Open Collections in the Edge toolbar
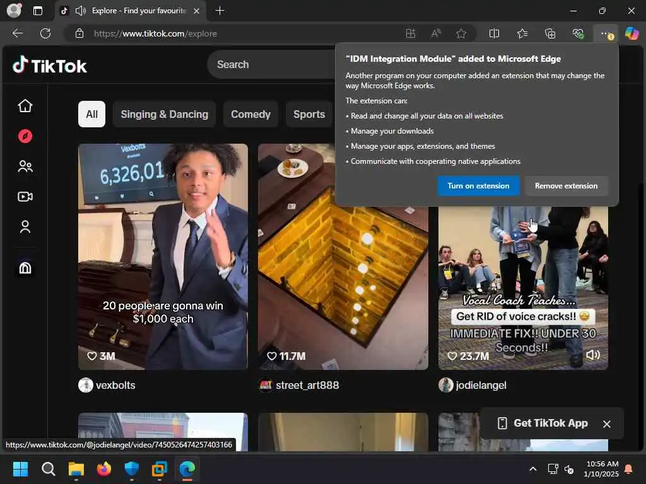This screenshot has width=646, height=484. point(550,33)
